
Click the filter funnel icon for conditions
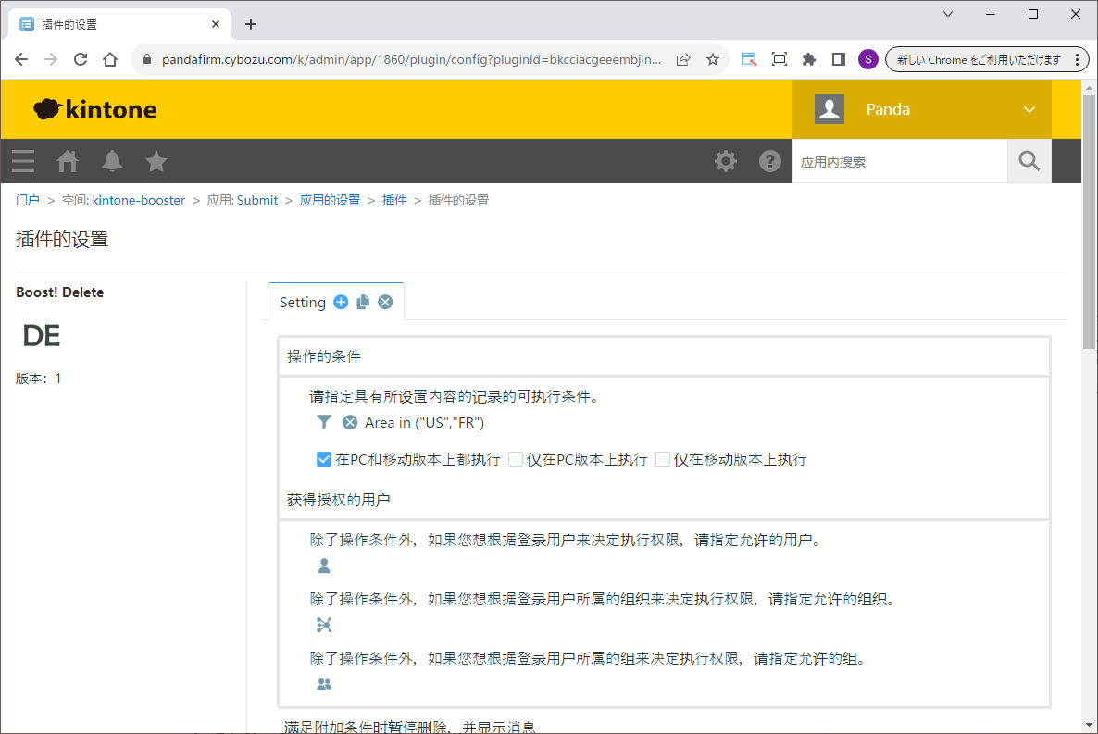point(324,422)
